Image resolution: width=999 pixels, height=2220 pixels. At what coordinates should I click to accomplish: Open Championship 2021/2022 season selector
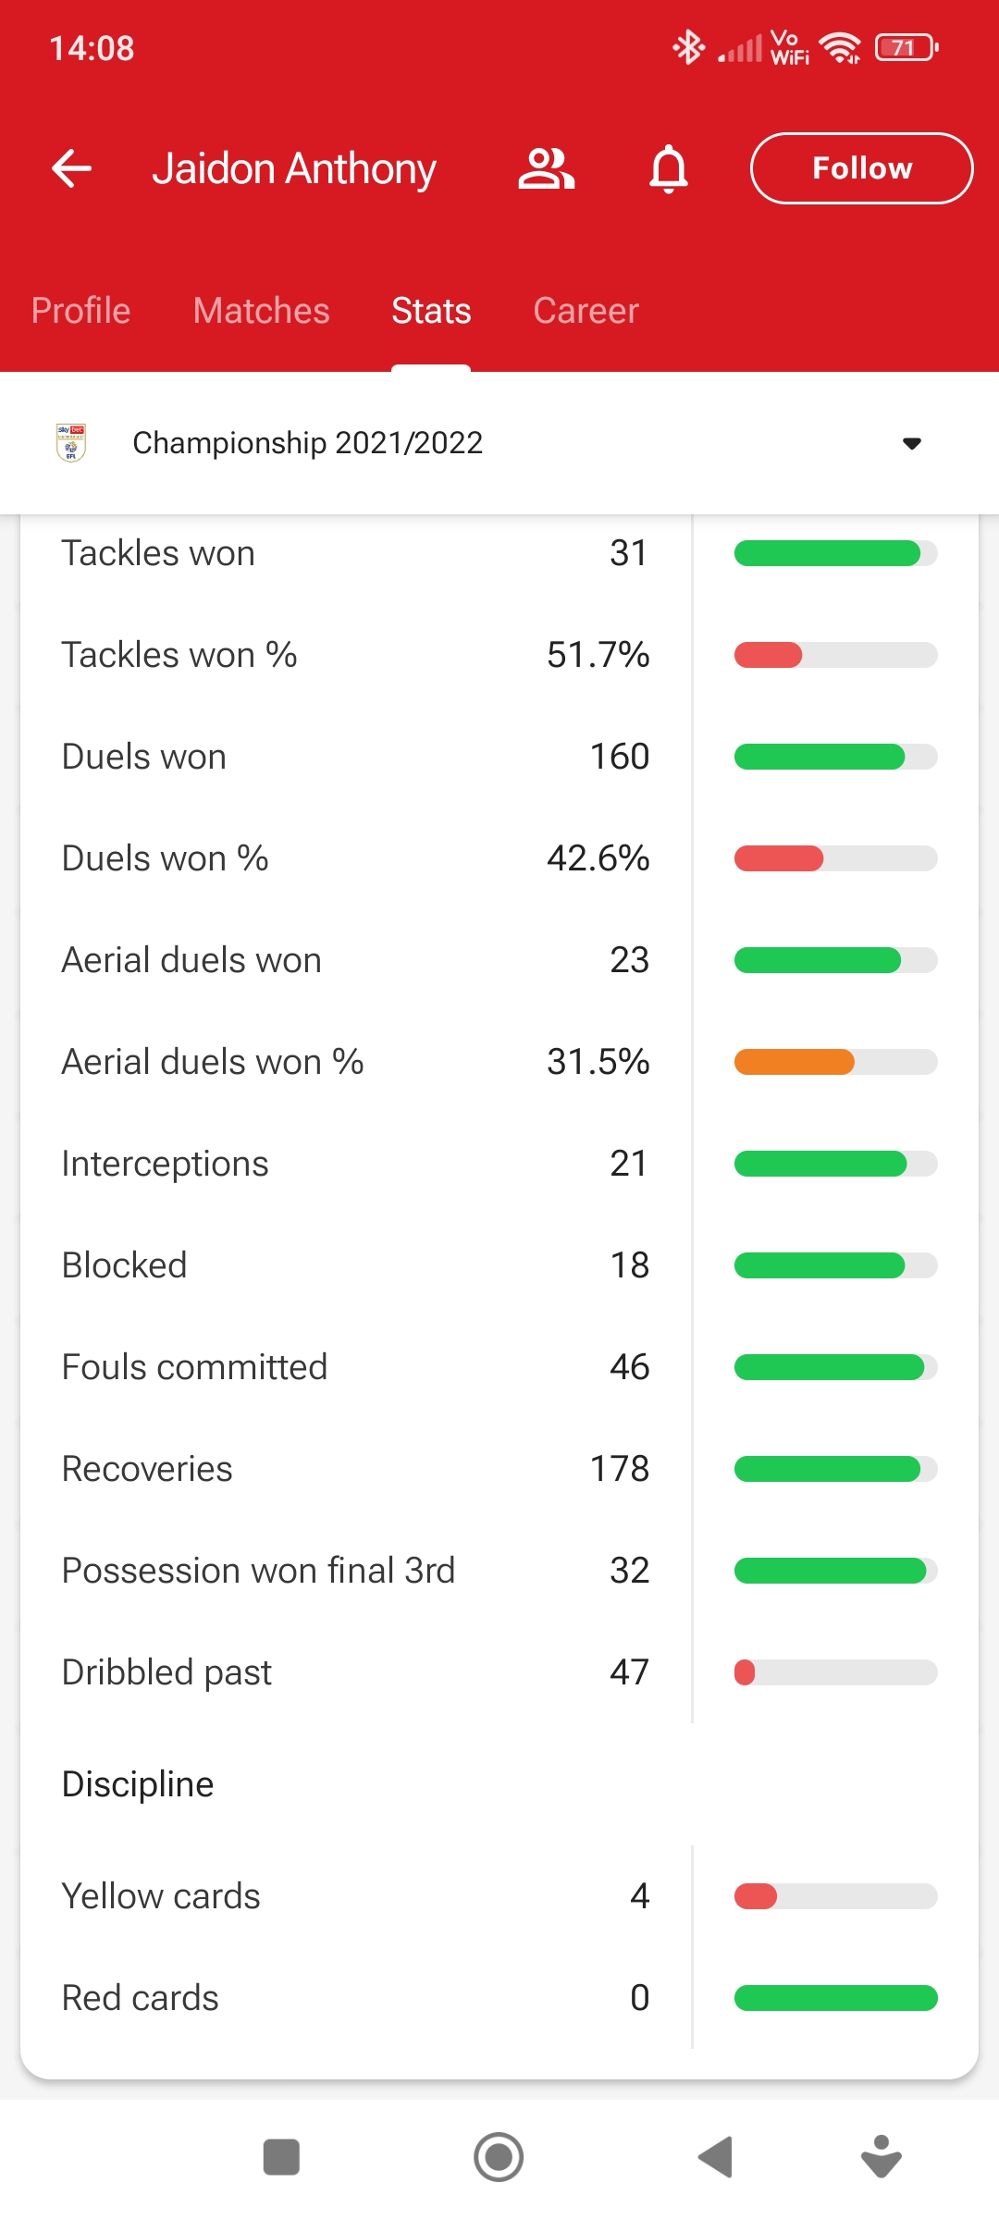coord(308,443)
